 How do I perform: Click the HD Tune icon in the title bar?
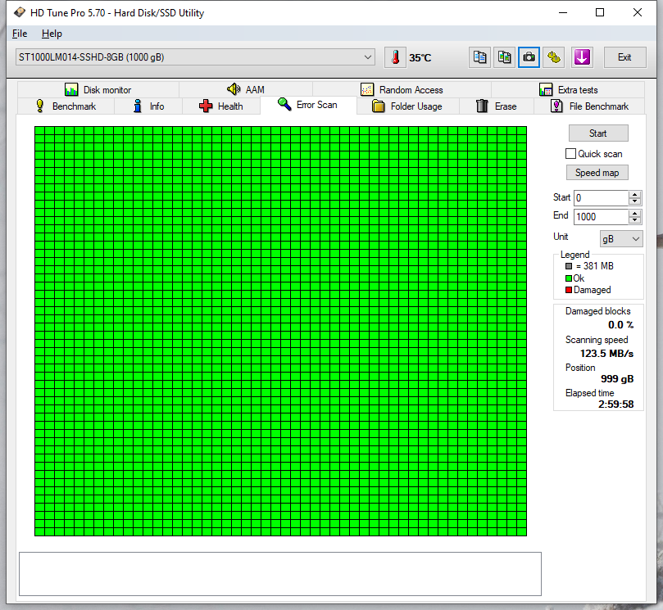(18, 12)
